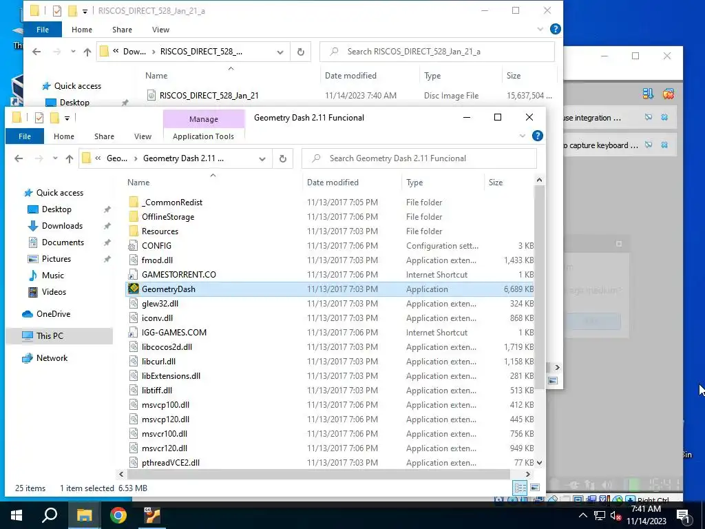Click Search RISCOS_DIRECT_528_Jan_21_a field
705x529 pixels.
coord(436,52)
